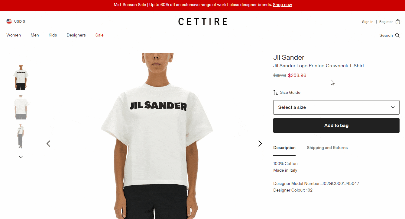The image size is (405, 219).
Task: Open the shopping bag icon
Action: 398,21
